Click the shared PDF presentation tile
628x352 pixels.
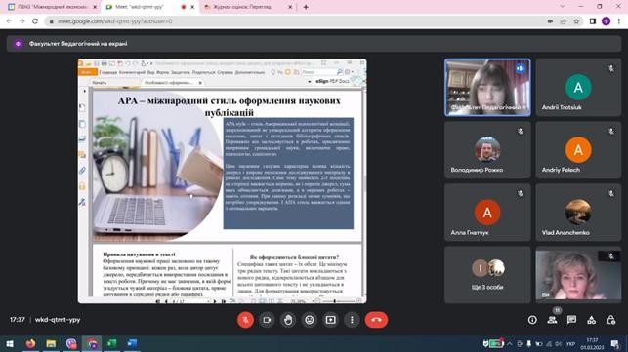click(x=223, y=180)
